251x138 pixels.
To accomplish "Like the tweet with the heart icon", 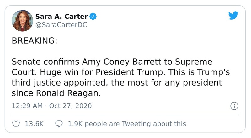I will [16, 124].
